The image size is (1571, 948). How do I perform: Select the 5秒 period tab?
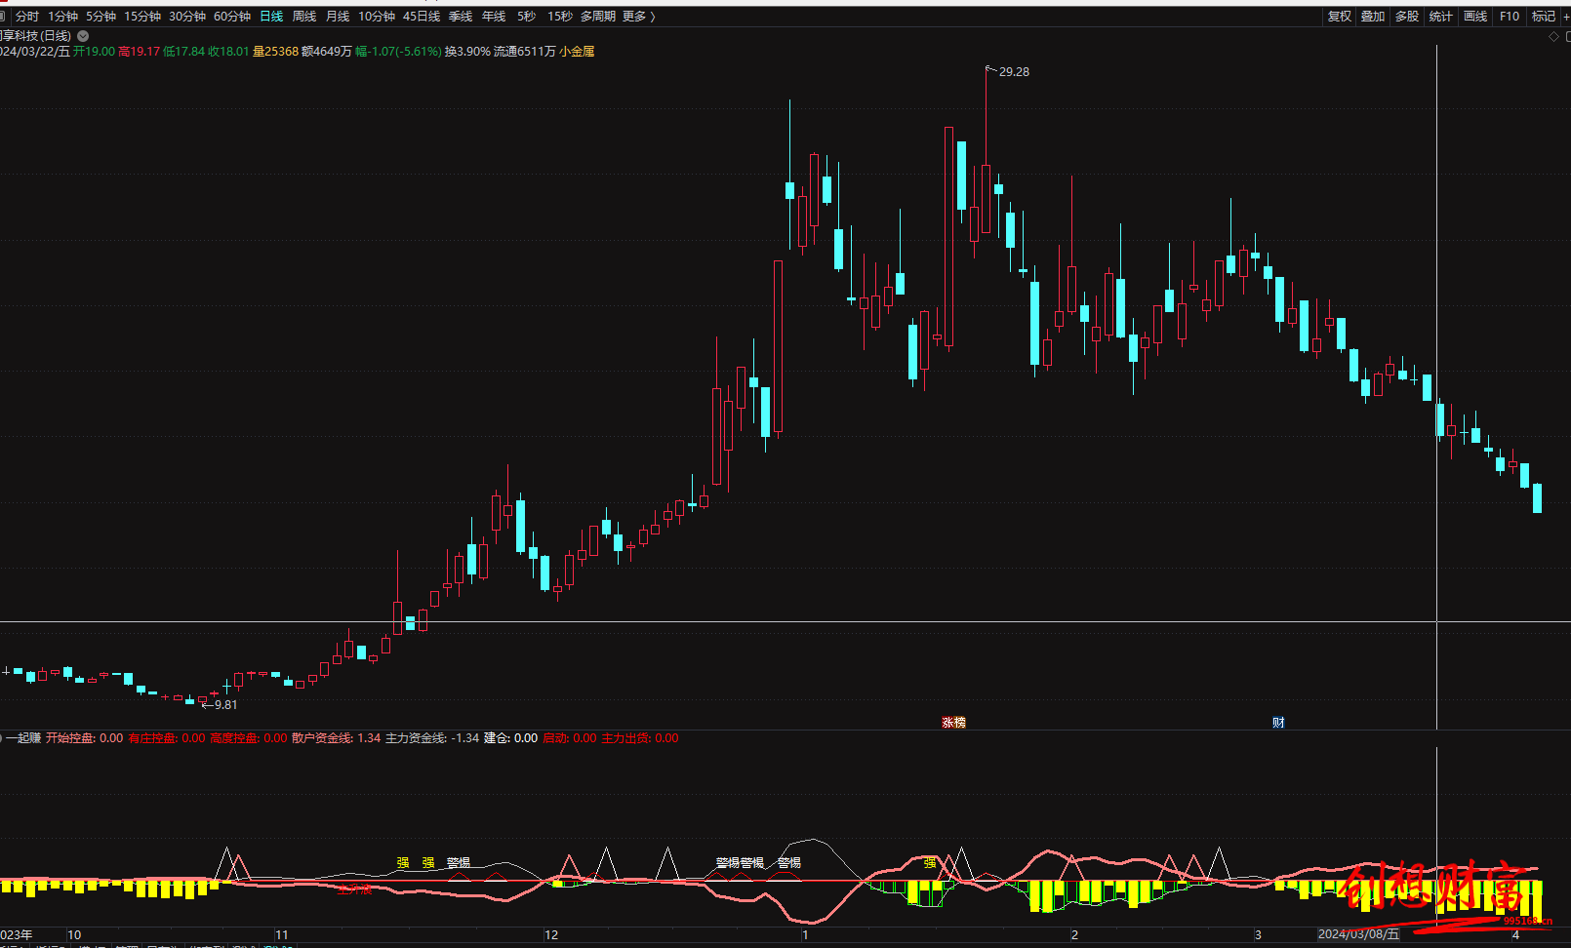(x=527, y=17)
